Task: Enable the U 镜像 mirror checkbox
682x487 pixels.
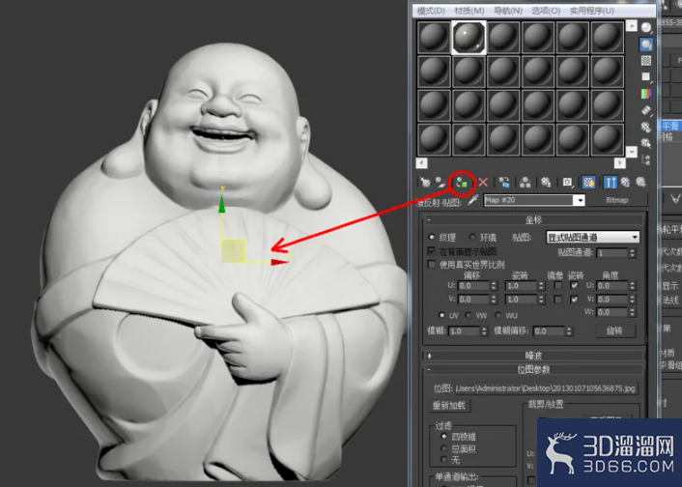Action: click(557, 285)
